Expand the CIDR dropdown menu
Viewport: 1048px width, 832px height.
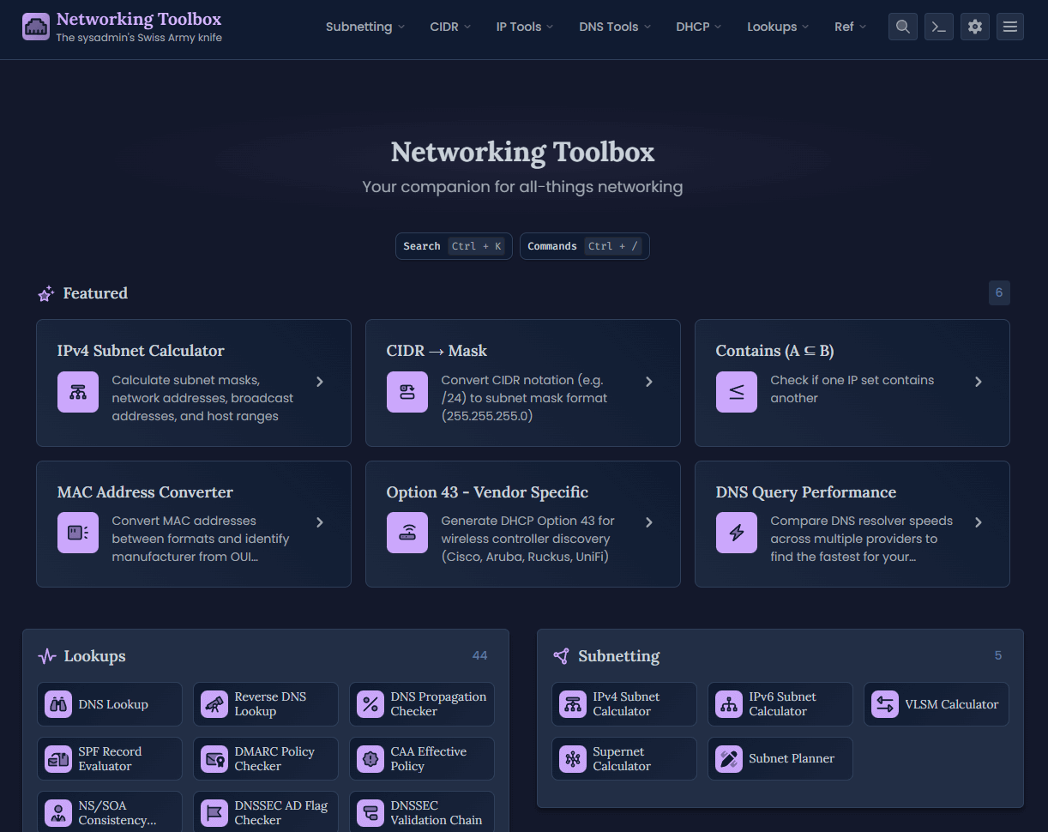coord(450,27)
